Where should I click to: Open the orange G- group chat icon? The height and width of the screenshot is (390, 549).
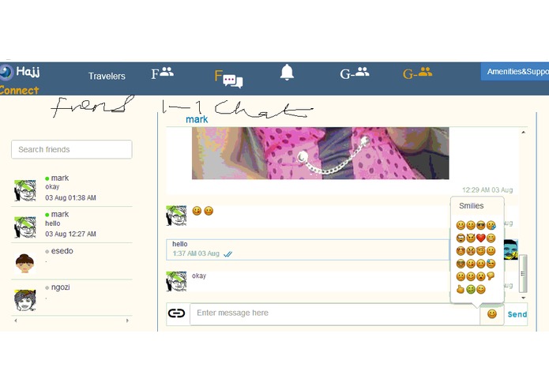click(x=417, y=73)
